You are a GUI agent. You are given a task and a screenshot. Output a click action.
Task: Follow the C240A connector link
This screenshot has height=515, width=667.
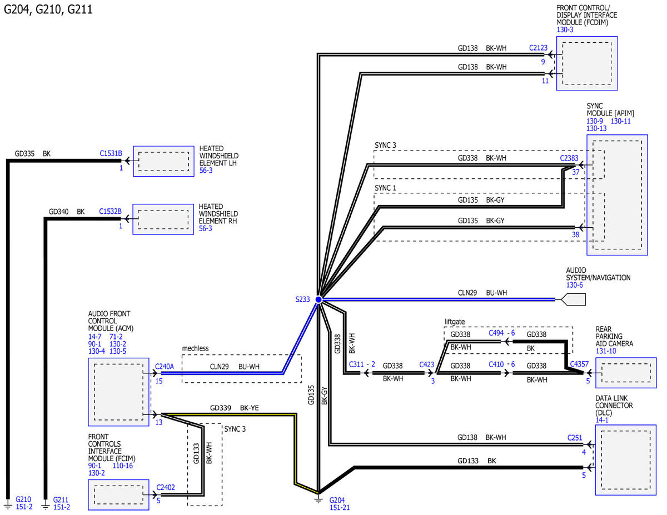click(165, 366)
